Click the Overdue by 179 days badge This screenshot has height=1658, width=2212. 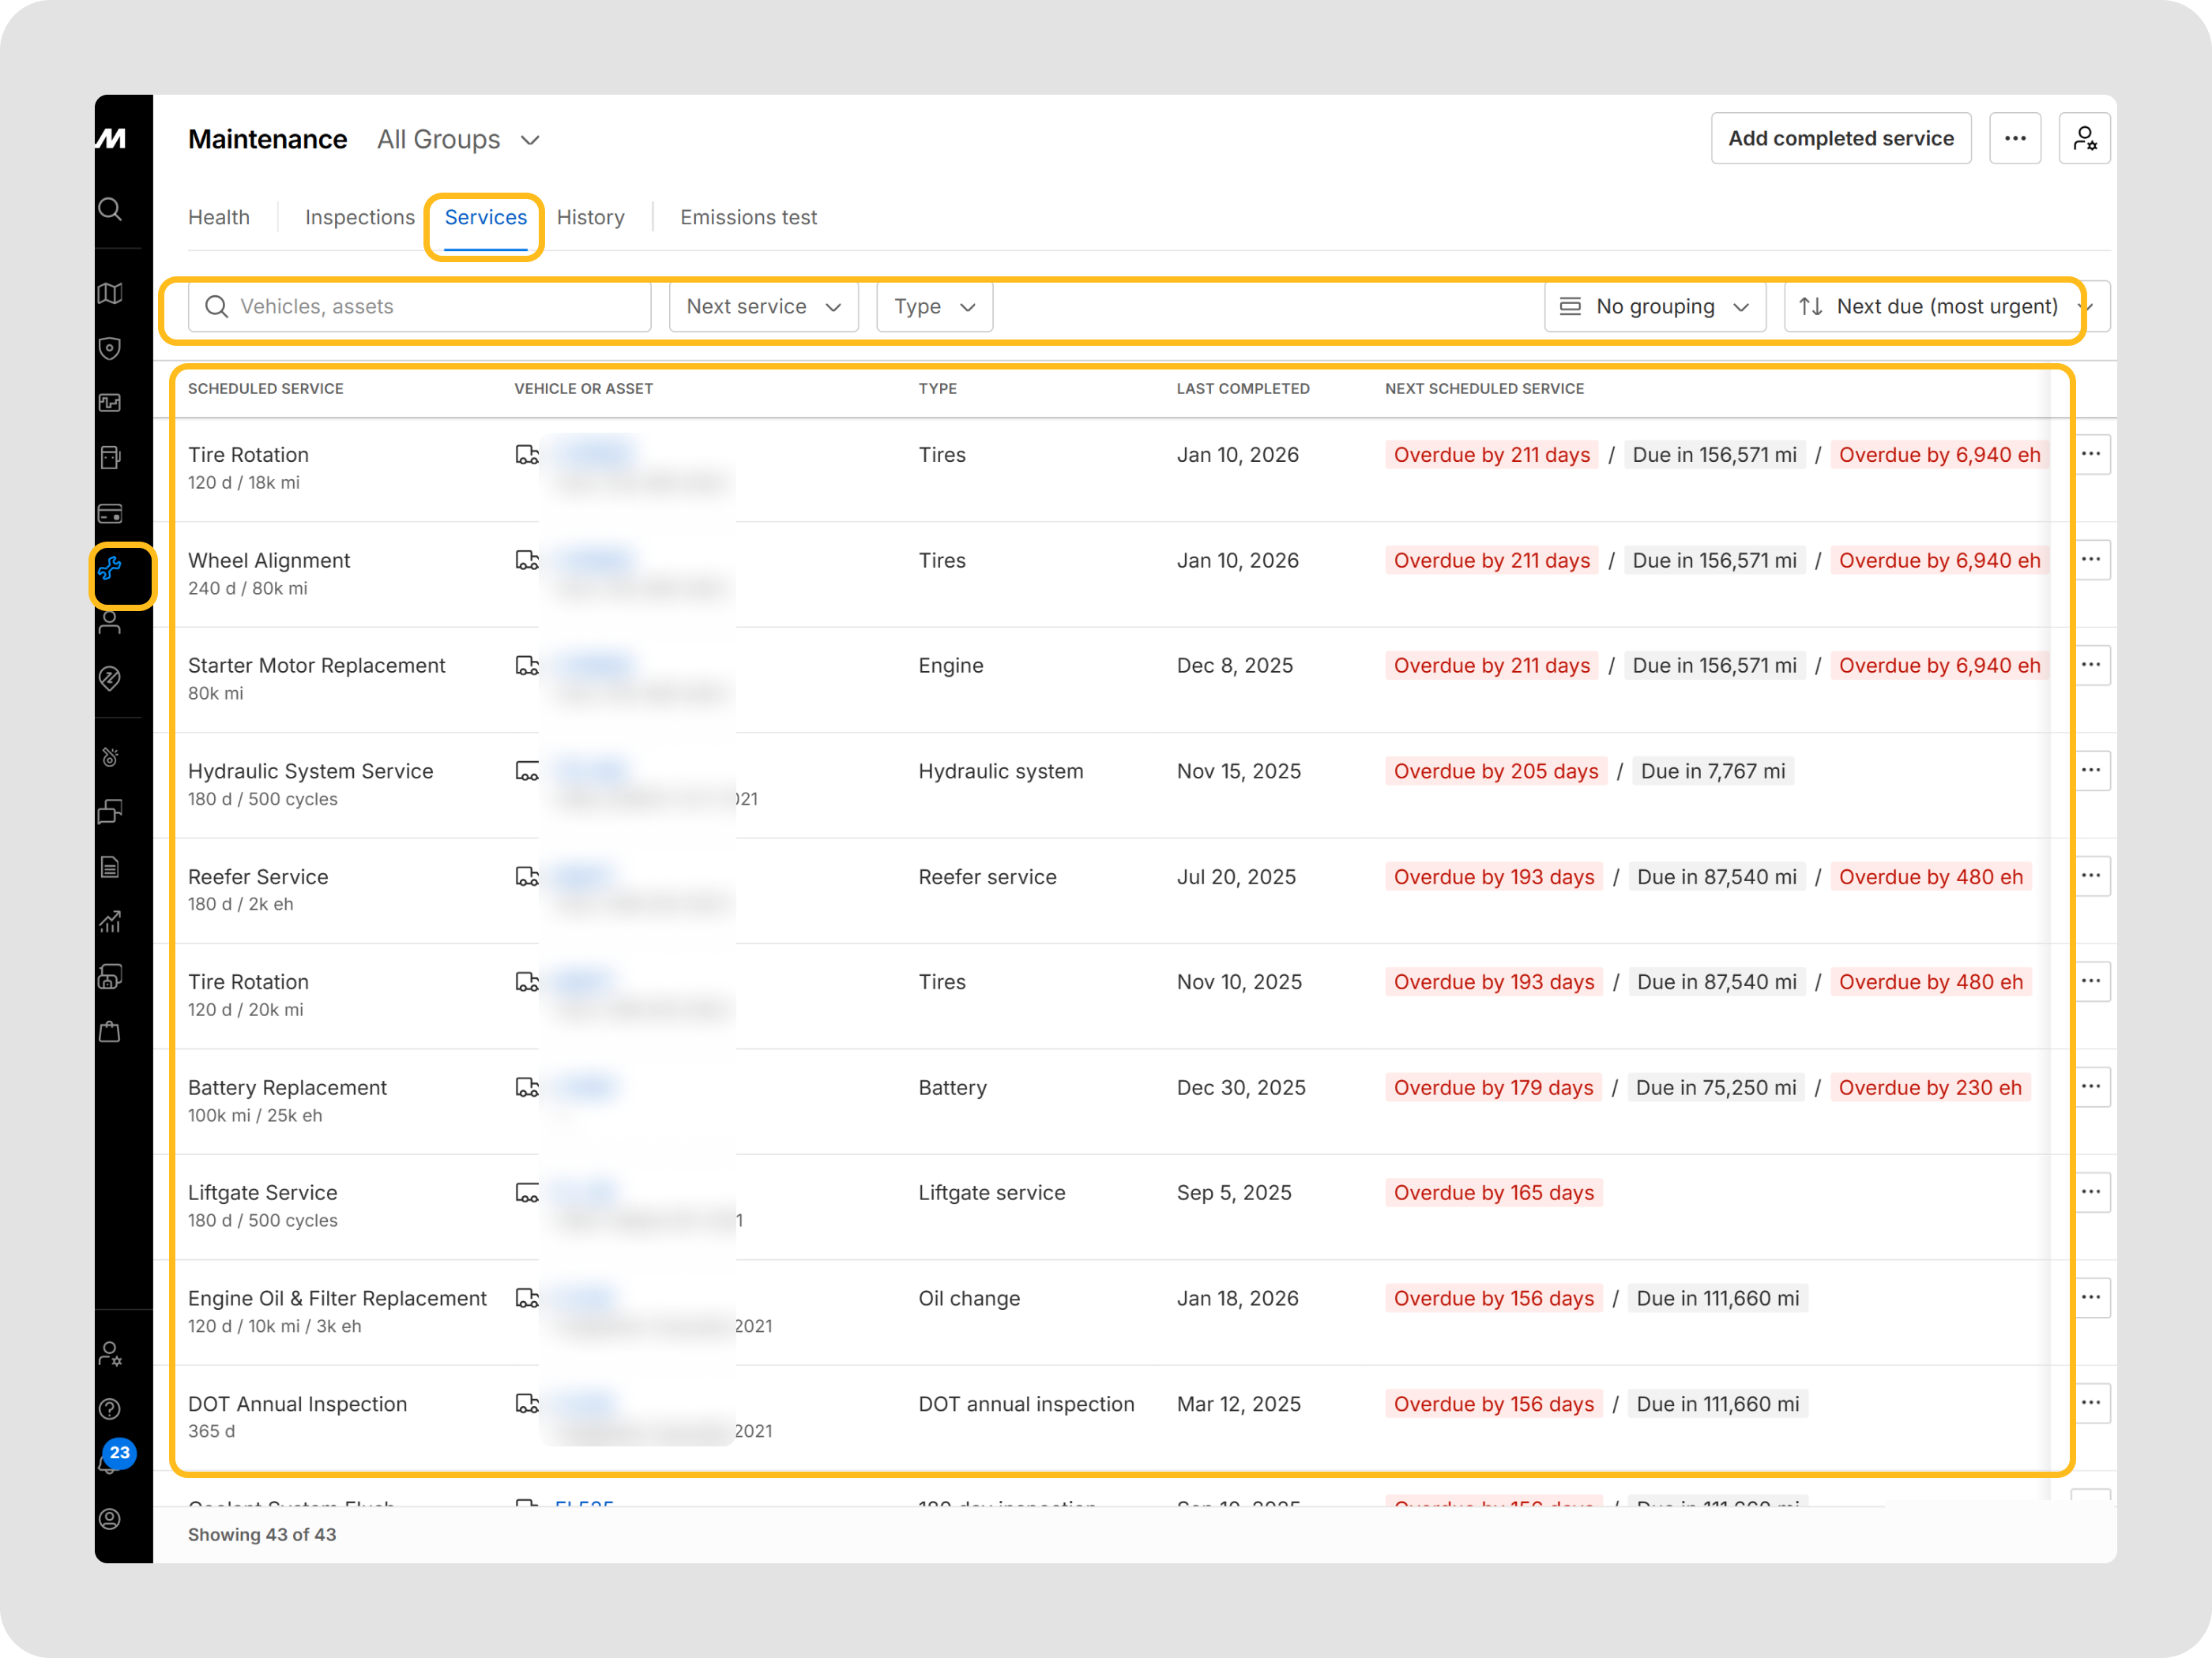click(1494, 1087)
